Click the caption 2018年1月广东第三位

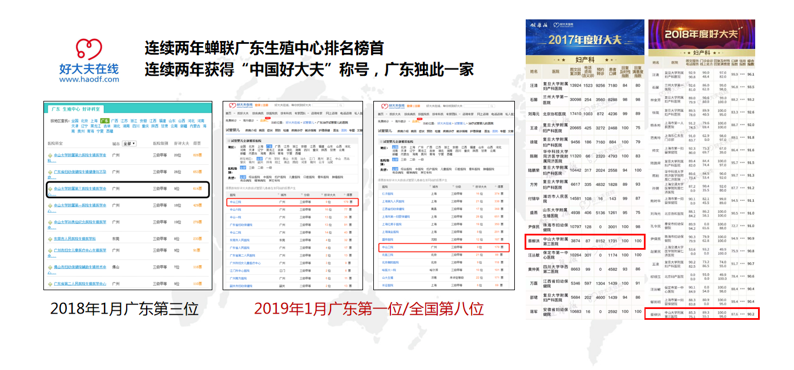pos(124,309)
